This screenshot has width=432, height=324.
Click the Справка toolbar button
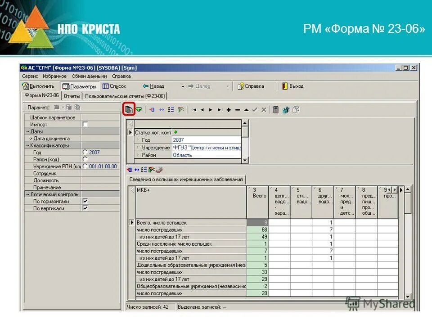[251, 86]
